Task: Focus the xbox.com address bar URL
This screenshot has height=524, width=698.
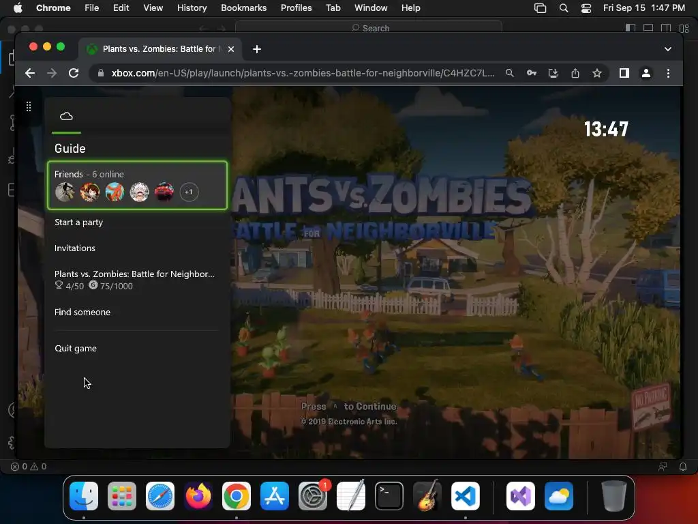Action: [x=303, y=73]
